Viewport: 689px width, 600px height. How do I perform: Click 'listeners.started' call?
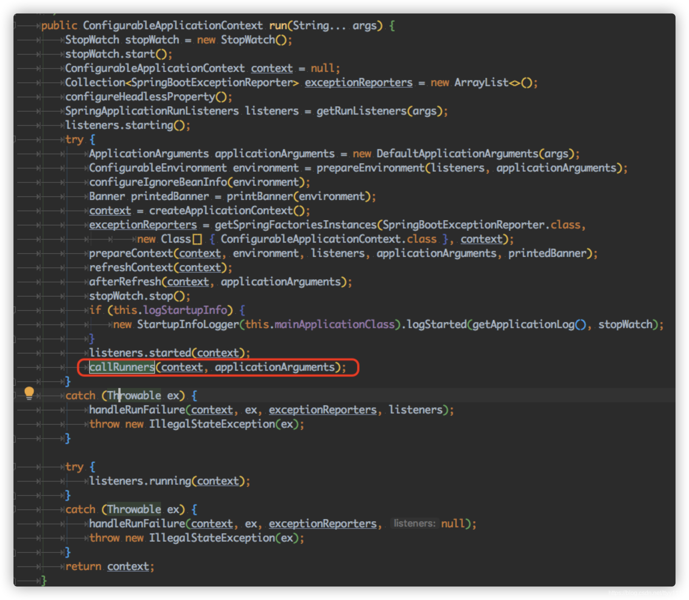[x=140, y=353]
